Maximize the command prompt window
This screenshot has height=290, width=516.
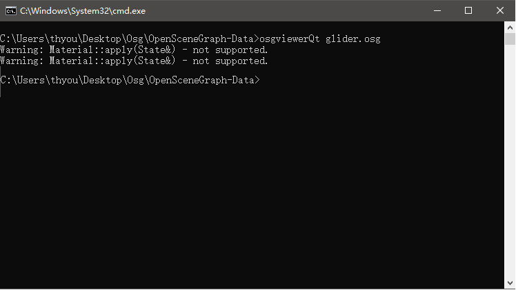(469, 11)
